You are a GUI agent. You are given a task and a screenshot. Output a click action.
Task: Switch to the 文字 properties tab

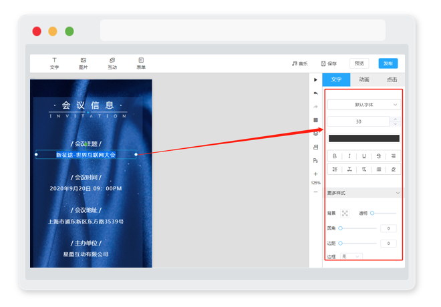(x=336, y=80)
